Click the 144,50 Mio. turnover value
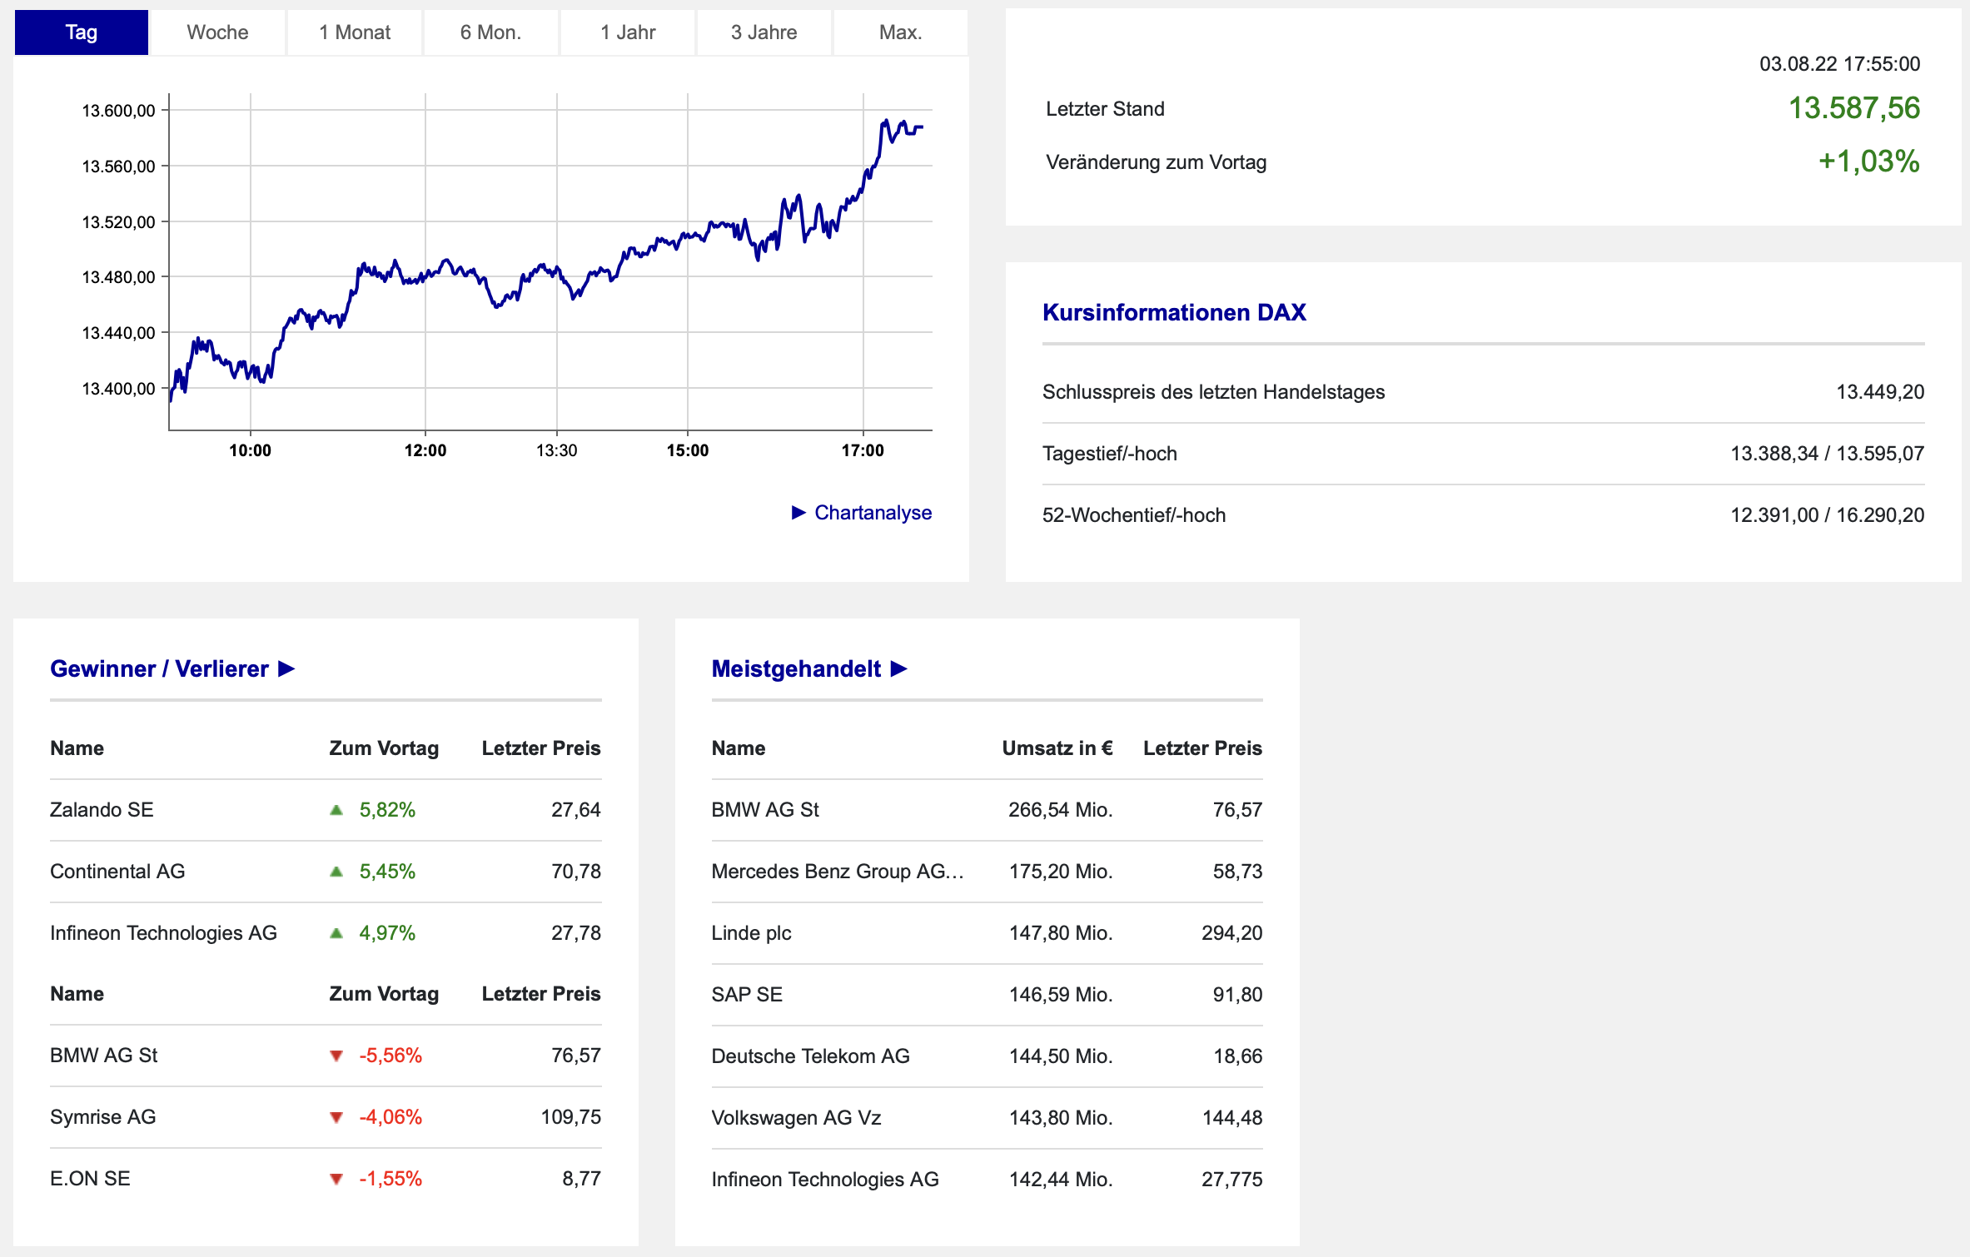1970x1257 pixels. tap(1061, 1056)
